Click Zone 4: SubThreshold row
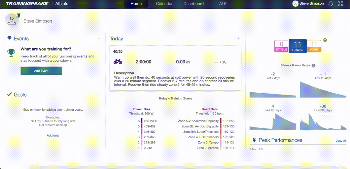 (211, 137)
